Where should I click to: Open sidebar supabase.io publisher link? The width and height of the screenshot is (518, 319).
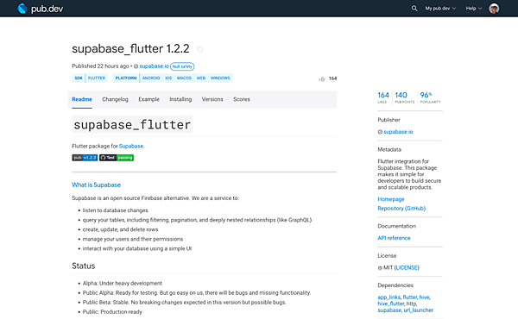(x=398, y=132)
